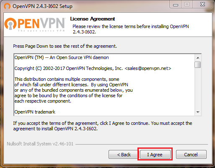Go to previous step with Back
215x168 pixels.
124,155
